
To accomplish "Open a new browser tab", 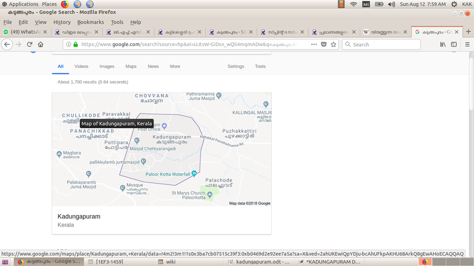I will tap(469, 31).
